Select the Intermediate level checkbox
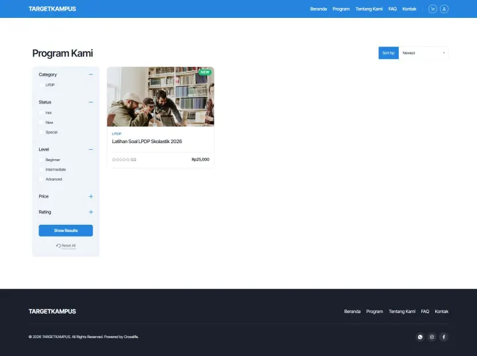The image size is (477, 356). [41, 169]
